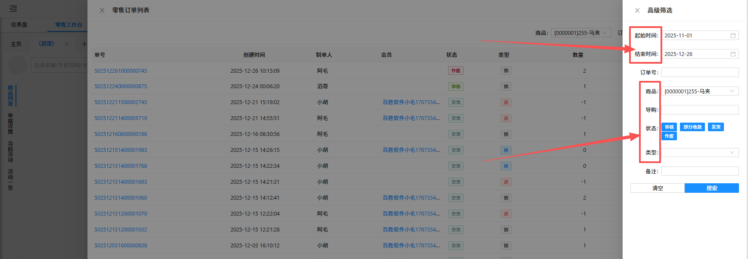Select the 商品列表 side tab
The width and height of the screenshot is (748, 259).
10,96
